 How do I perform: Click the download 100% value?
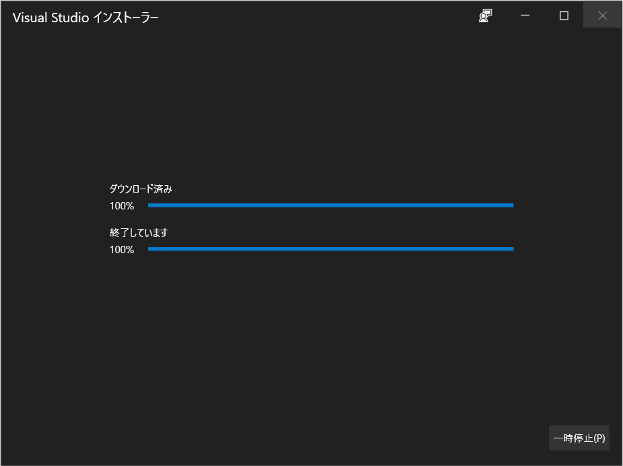[x=122, y=206]
